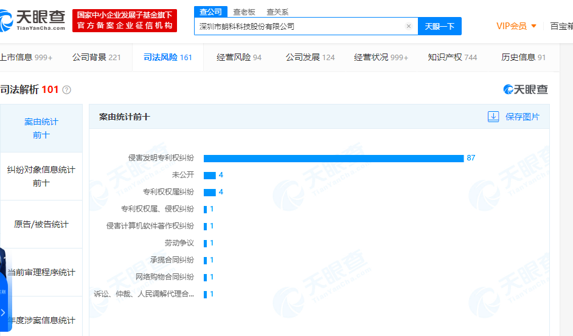Click the 专利权权属、侵权纠纷 chart label
The height and width of the screenshot is (336, 573).
pos(158,209)
